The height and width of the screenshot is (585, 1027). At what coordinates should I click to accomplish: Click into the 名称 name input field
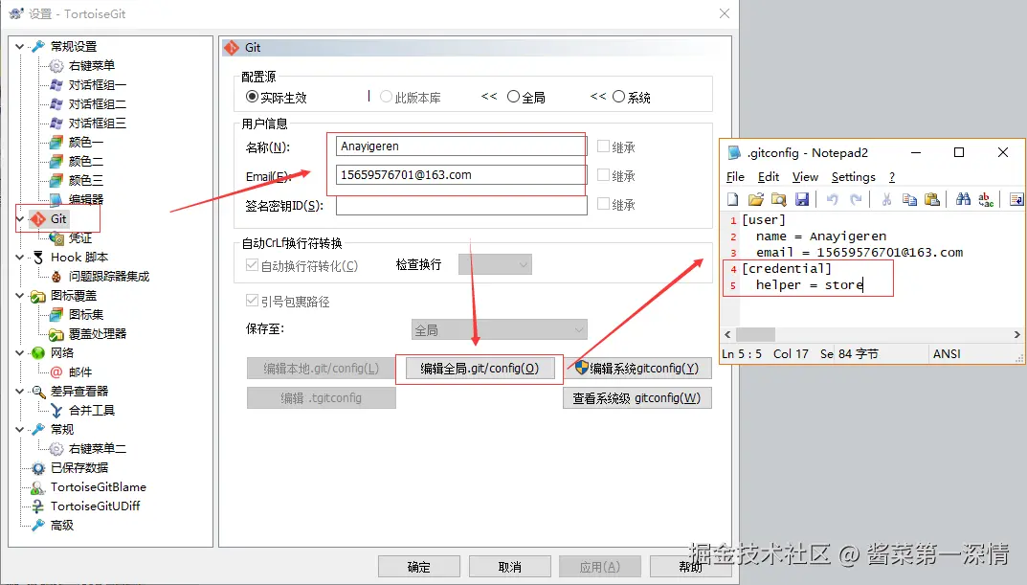click(461, 146)
